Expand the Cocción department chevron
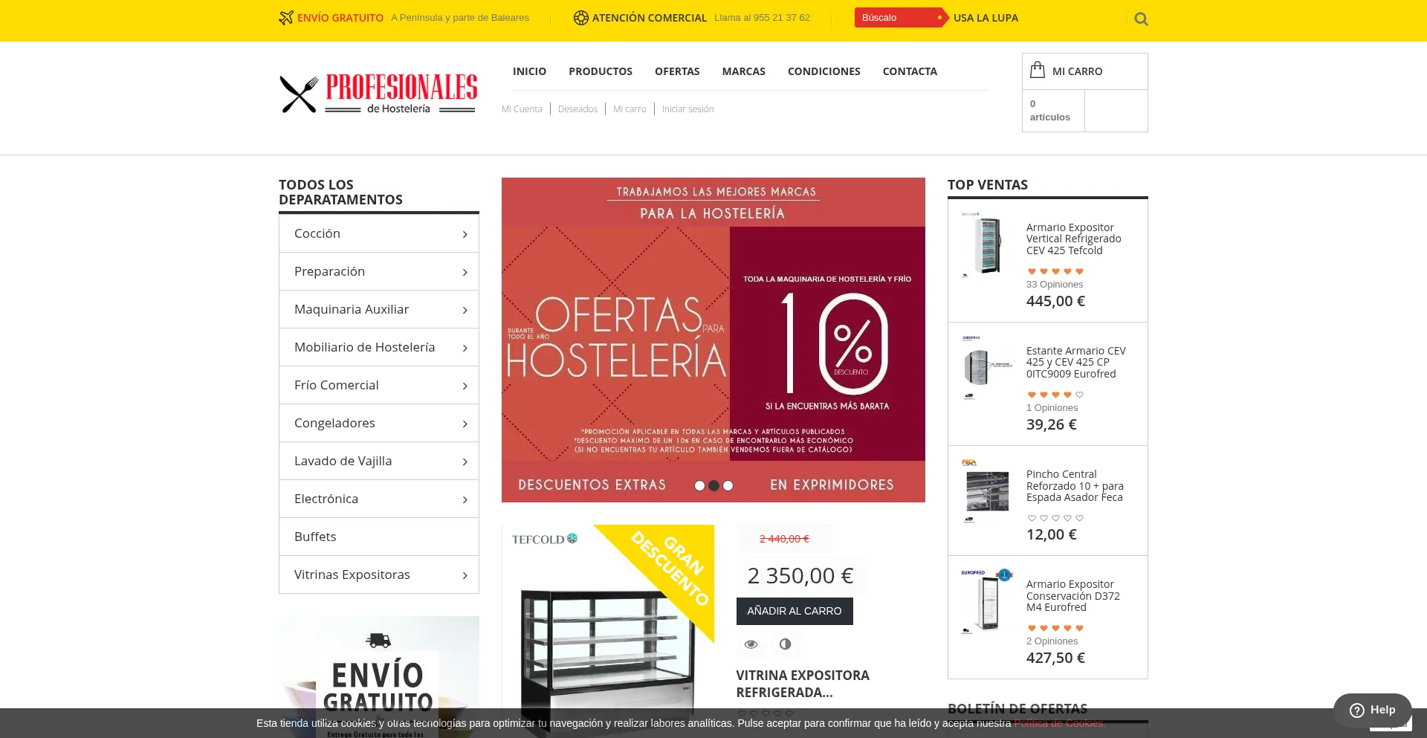1427x738 pixels. click(x=465, y=233)
